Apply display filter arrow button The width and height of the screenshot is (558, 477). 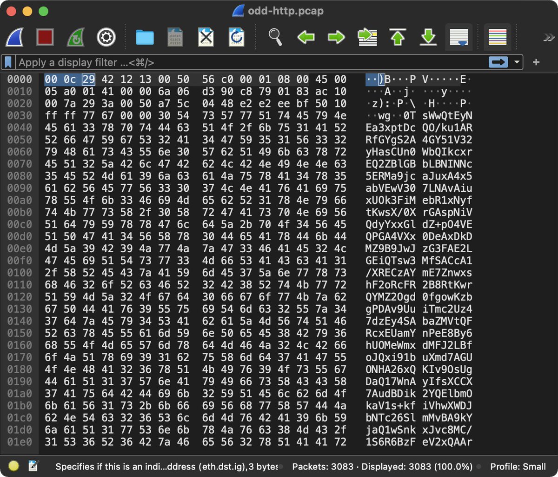pyautogui.click(x=498, y=62)
